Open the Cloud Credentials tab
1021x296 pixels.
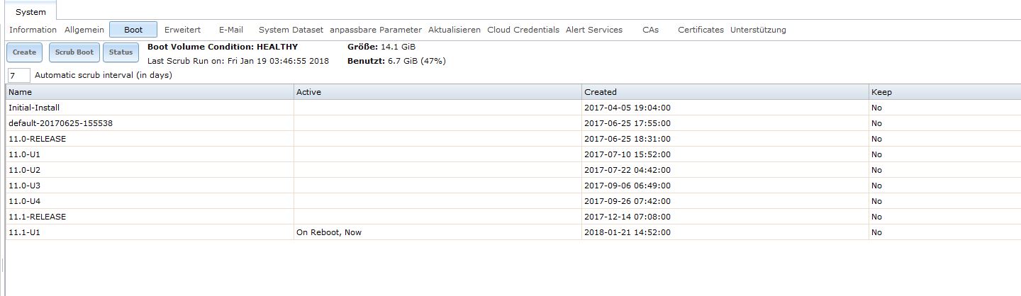(x=523, y=30)
